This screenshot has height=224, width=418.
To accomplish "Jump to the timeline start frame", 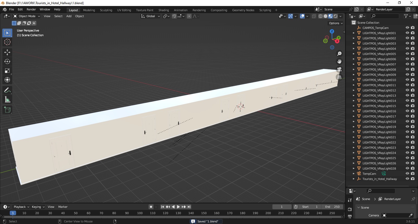I will pos(162,207).
